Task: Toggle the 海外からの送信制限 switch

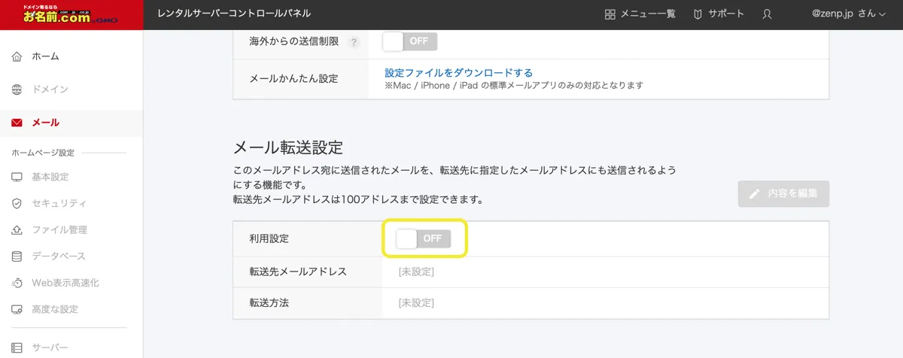Action: (x=410, y=41)
